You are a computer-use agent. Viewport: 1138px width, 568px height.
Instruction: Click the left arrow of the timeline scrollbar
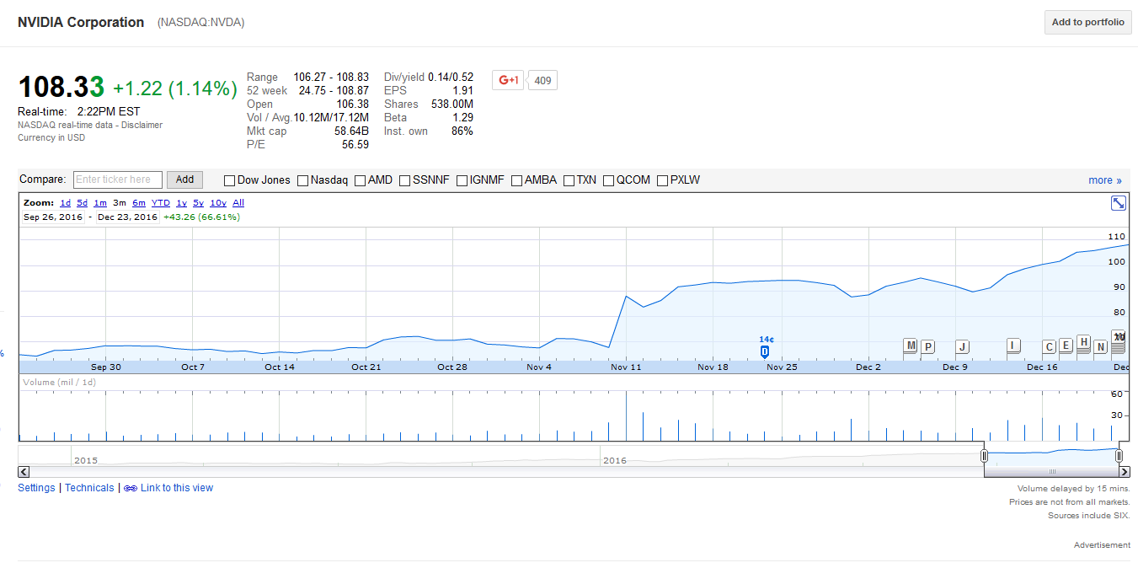pos(24,472)
